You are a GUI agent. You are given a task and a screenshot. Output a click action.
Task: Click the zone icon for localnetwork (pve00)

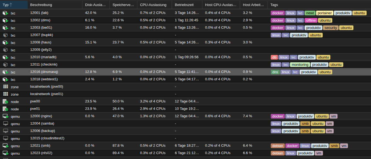[x=6, y=87]
